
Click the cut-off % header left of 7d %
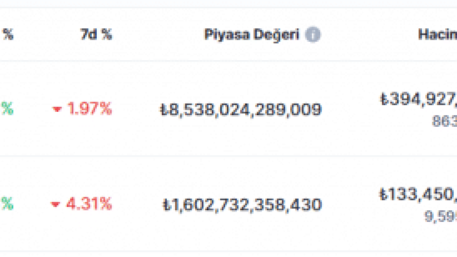click(x=8, y=35)
